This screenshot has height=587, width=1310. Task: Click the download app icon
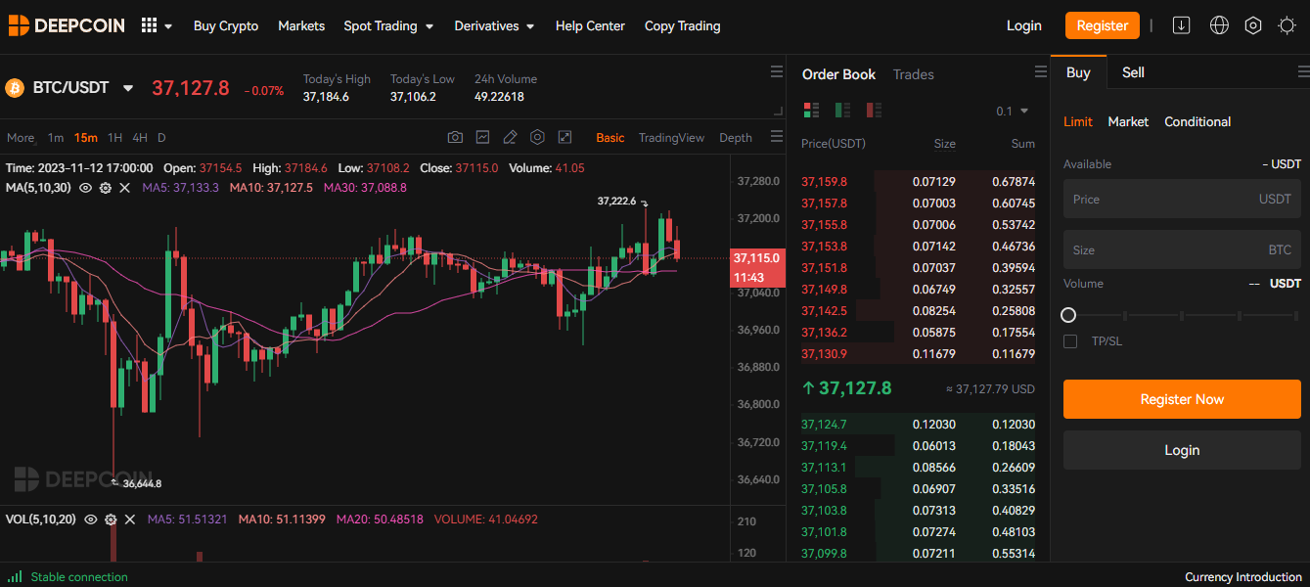[1181, 25]
